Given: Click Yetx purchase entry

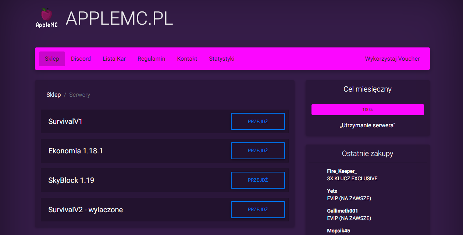Looking at the screenshot, I should click(x=332, y=191).
